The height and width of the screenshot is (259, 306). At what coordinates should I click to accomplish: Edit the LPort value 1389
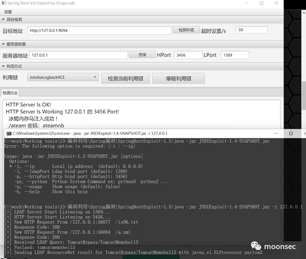(x=235, y=55)
